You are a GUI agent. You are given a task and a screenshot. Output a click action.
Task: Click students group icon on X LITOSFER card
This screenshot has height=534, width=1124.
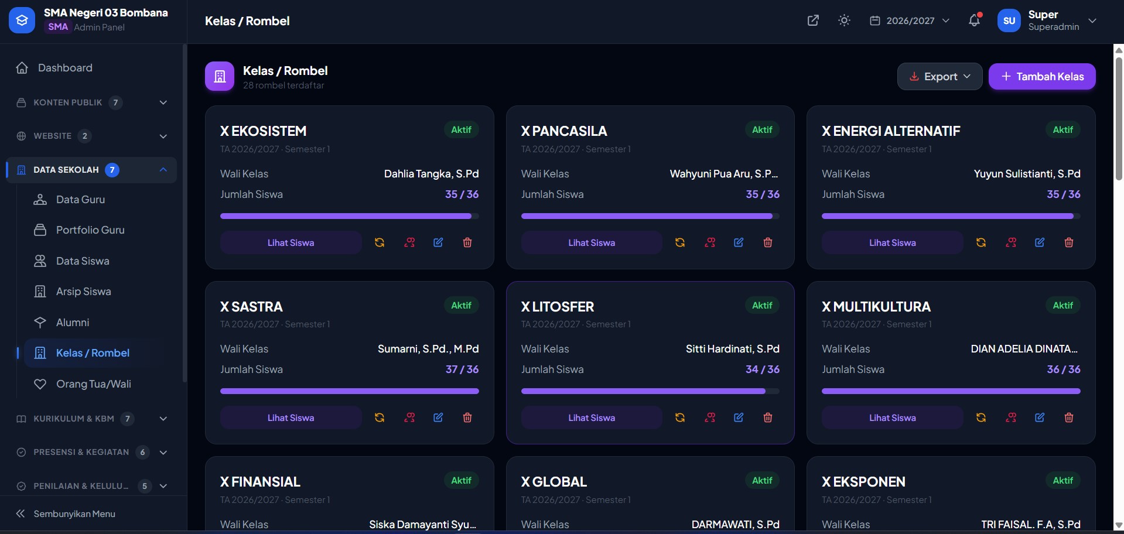click(x=710, y=417)
